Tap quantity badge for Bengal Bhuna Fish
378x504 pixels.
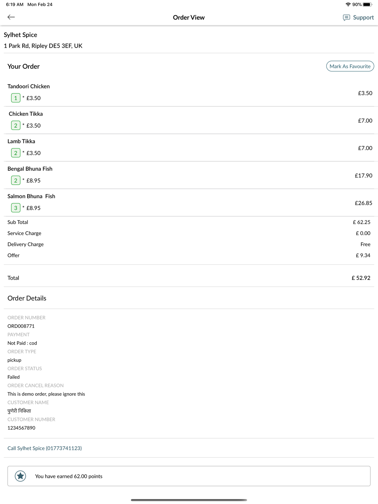pyautogui.click(x=15, y=181)
